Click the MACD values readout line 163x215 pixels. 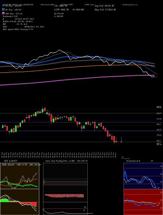click(18, 21)
